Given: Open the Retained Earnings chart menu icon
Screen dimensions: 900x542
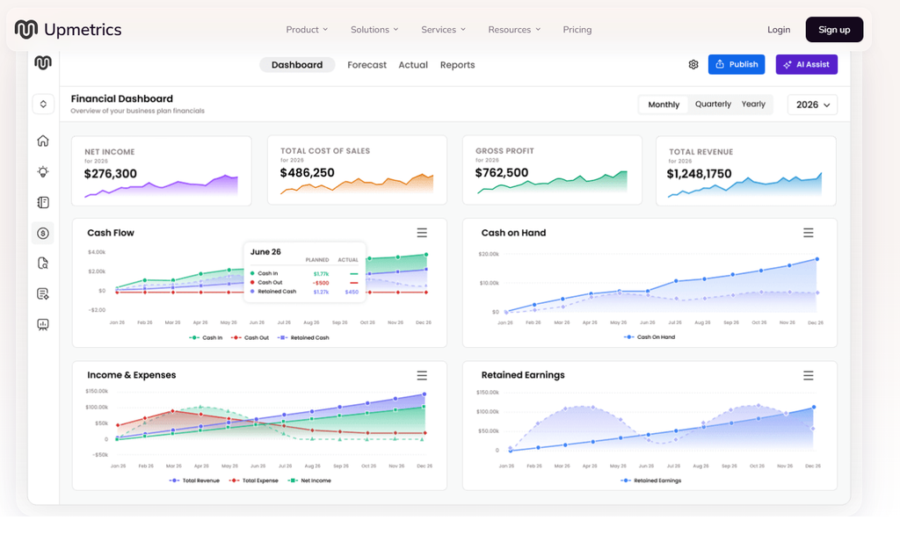Looking at the screenshot, I should (809, 376).
